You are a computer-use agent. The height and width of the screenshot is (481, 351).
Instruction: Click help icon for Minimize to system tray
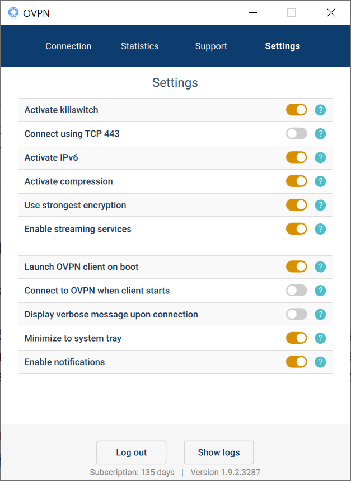pyautogui.click(x=320, y=338)
